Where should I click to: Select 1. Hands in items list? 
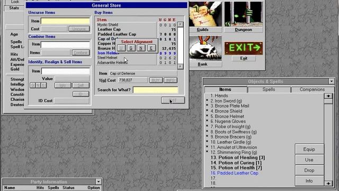[219, 95]
